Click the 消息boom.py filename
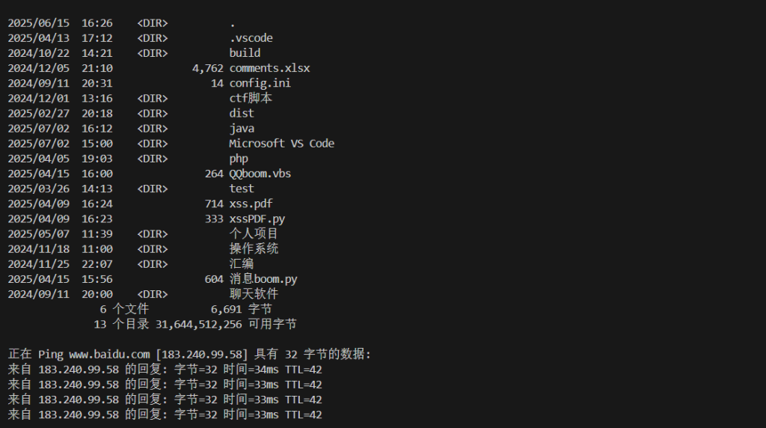 (x=263, y=279)
